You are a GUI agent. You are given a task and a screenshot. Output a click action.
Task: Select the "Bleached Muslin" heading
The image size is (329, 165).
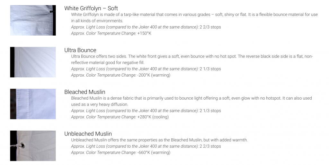[84, 92]
